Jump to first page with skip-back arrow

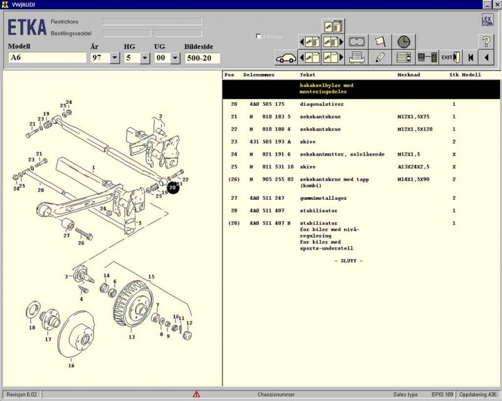(x=470, y=58)
